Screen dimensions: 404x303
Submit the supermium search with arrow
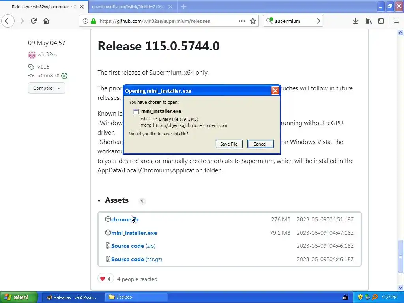click(317, 21)
